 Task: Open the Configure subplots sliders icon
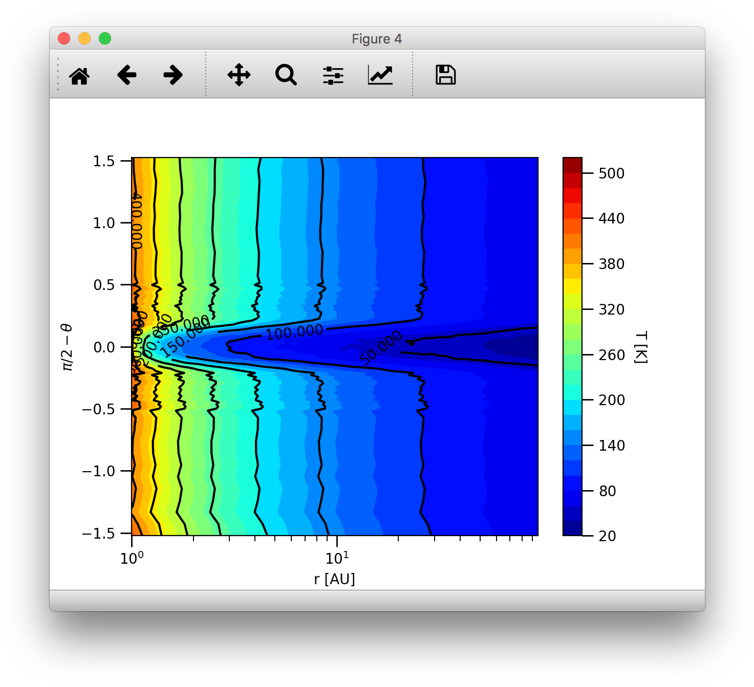333,75
